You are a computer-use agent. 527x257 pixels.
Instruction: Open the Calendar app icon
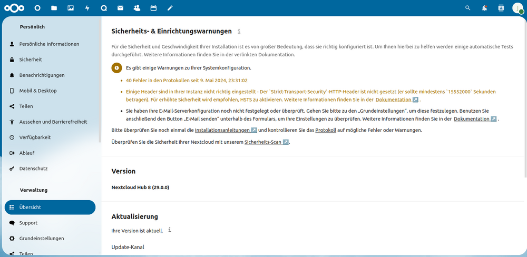click(153, 8)
